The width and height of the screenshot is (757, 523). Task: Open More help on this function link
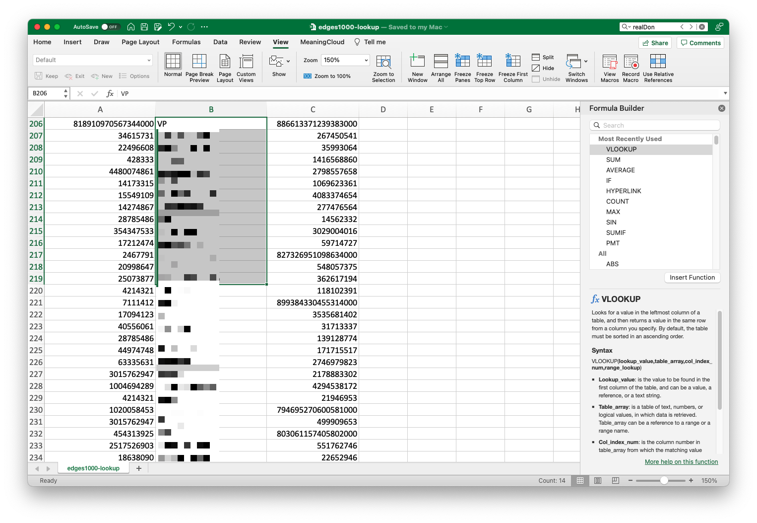[x=681, y=461]
